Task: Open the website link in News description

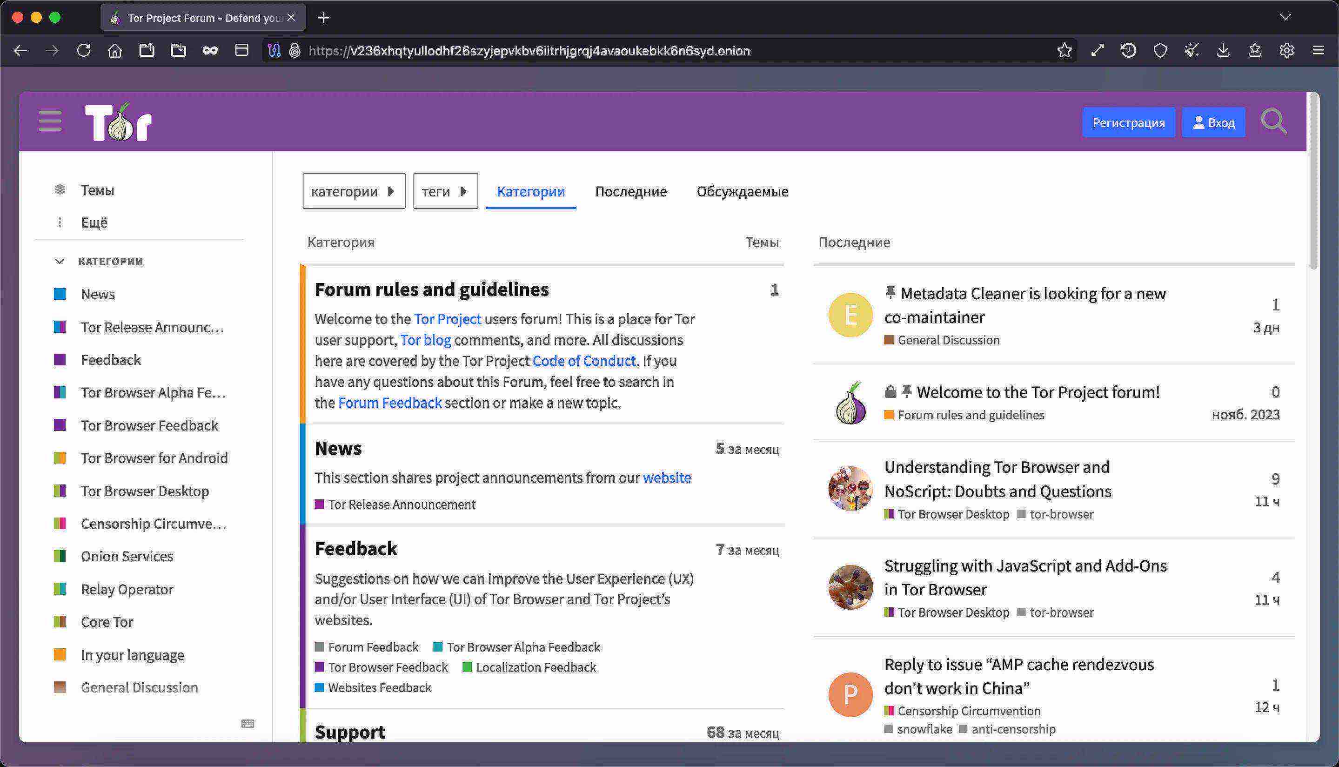Action: (667, 477)
